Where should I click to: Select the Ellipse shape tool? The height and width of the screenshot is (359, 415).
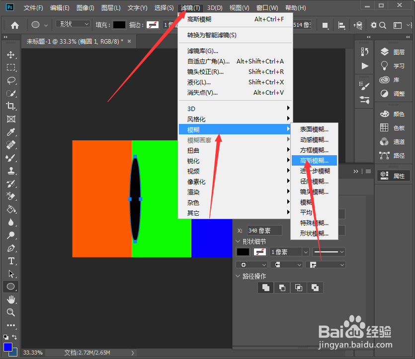pos(11,287)
